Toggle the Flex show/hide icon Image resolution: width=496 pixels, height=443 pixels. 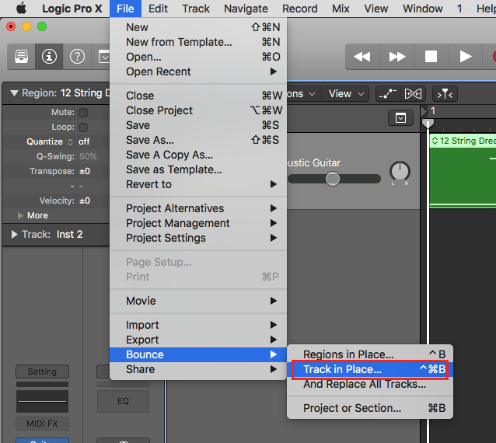coord(413,93)
